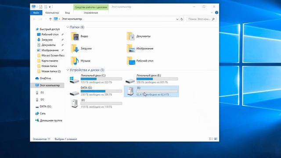Viewport: 281px width, 158px height.
Task: Go back with the left arrow button
Action: point(34,19)
